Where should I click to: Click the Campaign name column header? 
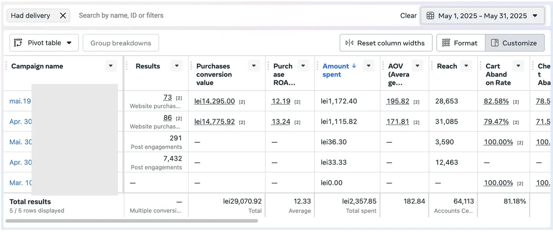tap(37, 66)
